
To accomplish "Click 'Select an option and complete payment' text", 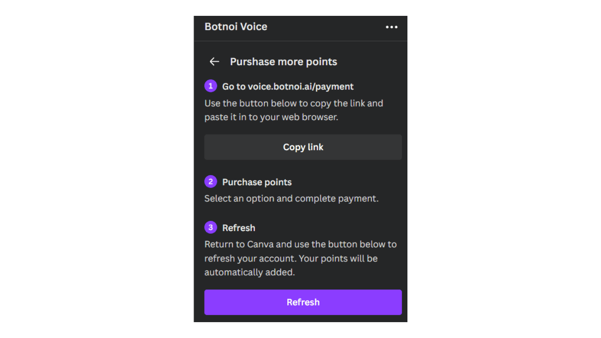I will click(x=291, y=198).
